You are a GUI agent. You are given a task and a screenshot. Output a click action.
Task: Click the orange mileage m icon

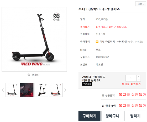97,42
